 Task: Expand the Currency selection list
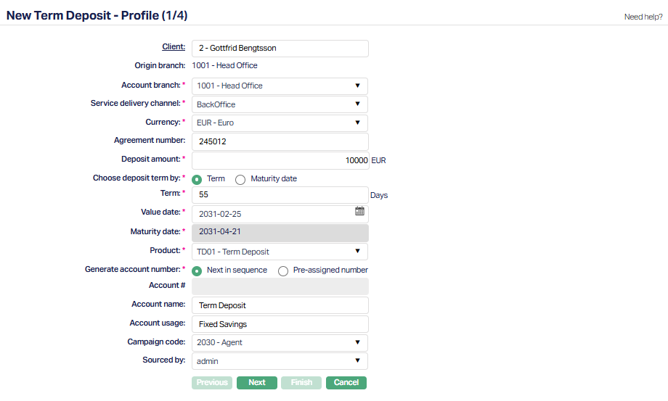click(x=280, y=123)
